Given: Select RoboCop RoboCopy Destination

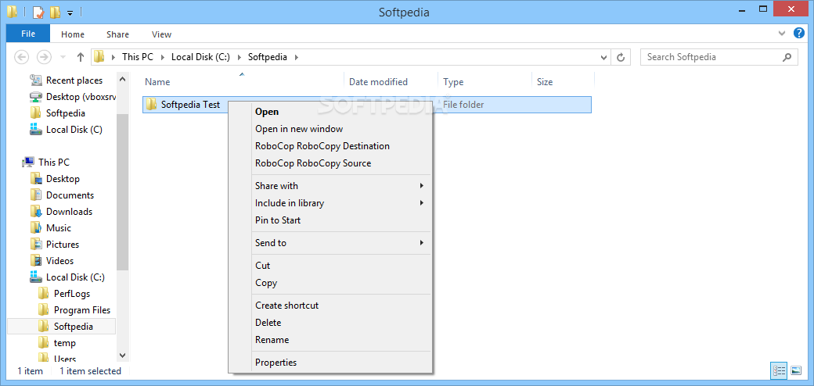Looking at the screenshot, I should [322, 146].
